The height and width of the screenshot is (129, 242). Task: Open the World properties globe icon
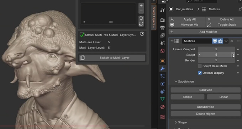click(162, 51)
